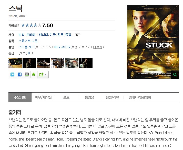Share the movie on Twitter
183x150 pixels.
(12, 74)
